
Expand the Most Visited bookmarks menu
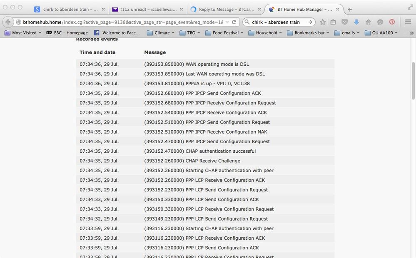click(x=23, y=33)
